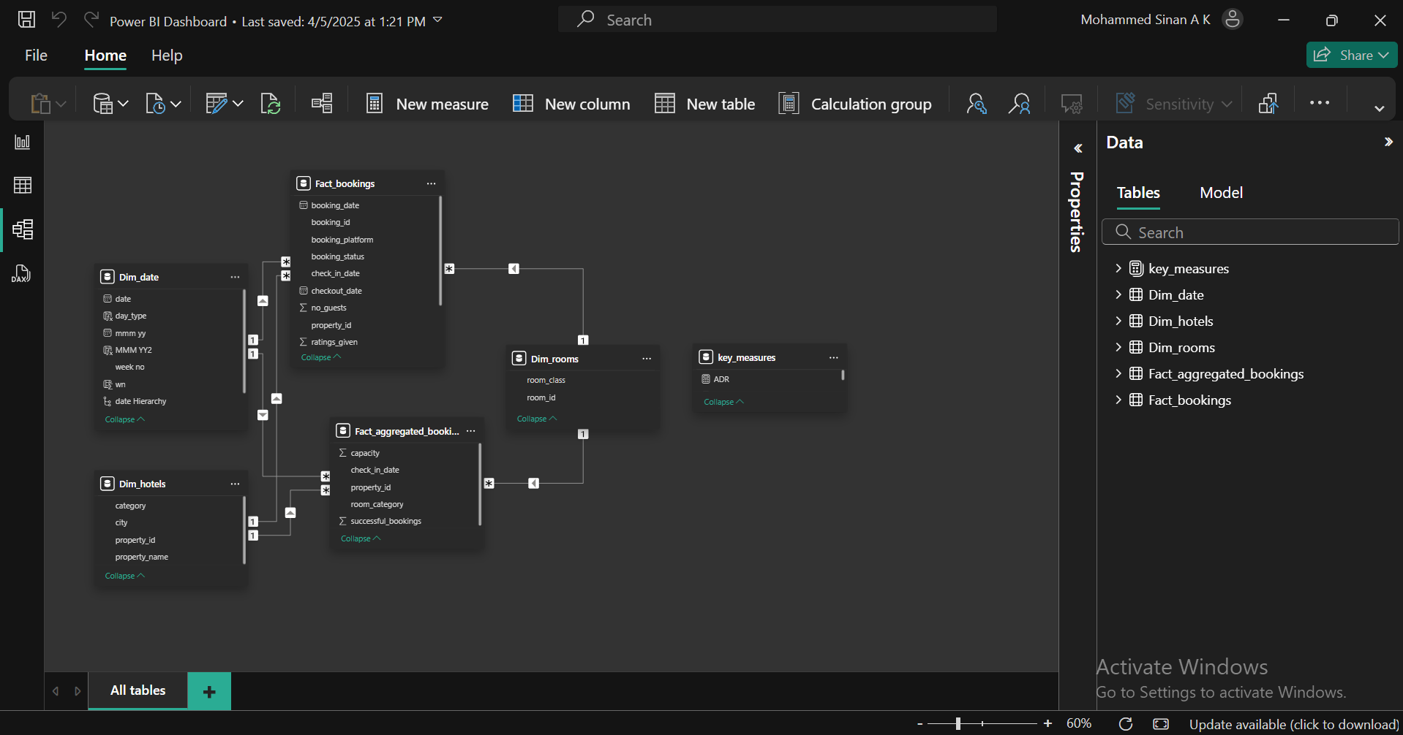Expand the Properties pane
The width and height of the screenshot is (1403, 735).
pos(1078,148)
